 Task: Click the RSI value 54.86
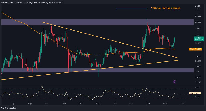pos(197,93)
